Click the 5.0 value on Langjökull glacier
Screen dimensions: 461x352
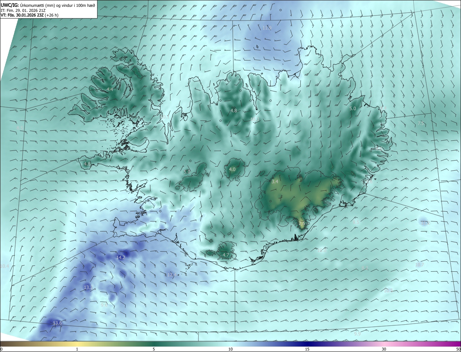tap(187, 172)
